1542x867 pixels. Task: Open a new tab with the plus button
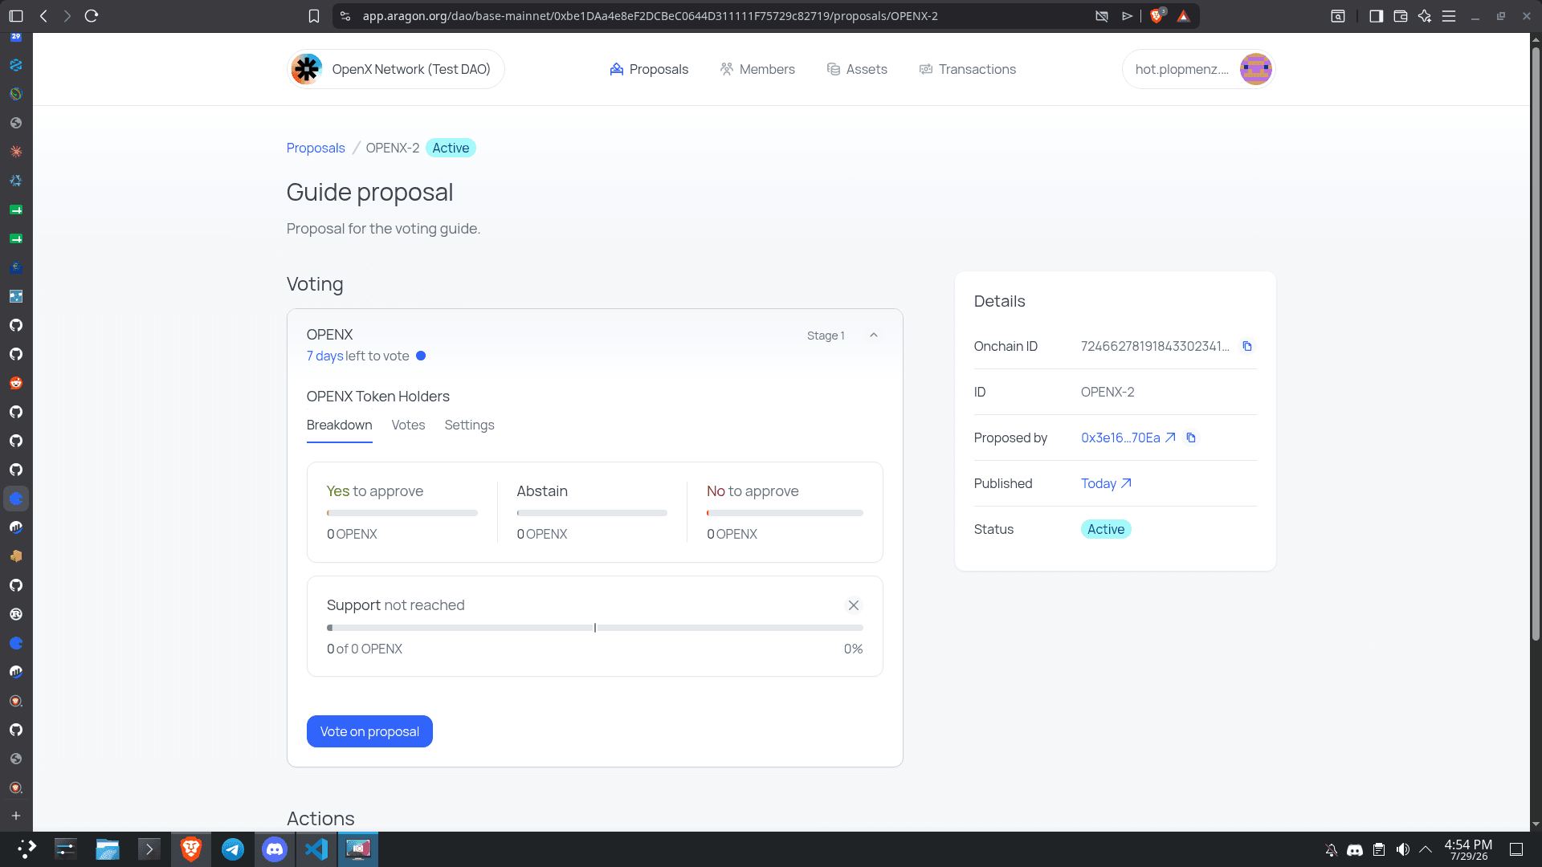point(16,816)
